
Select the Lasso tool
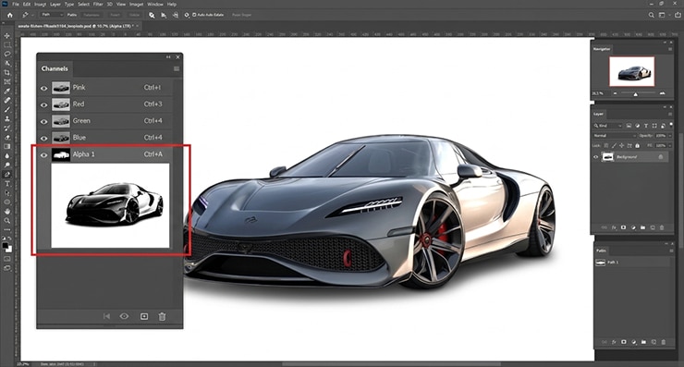[7, 55]
